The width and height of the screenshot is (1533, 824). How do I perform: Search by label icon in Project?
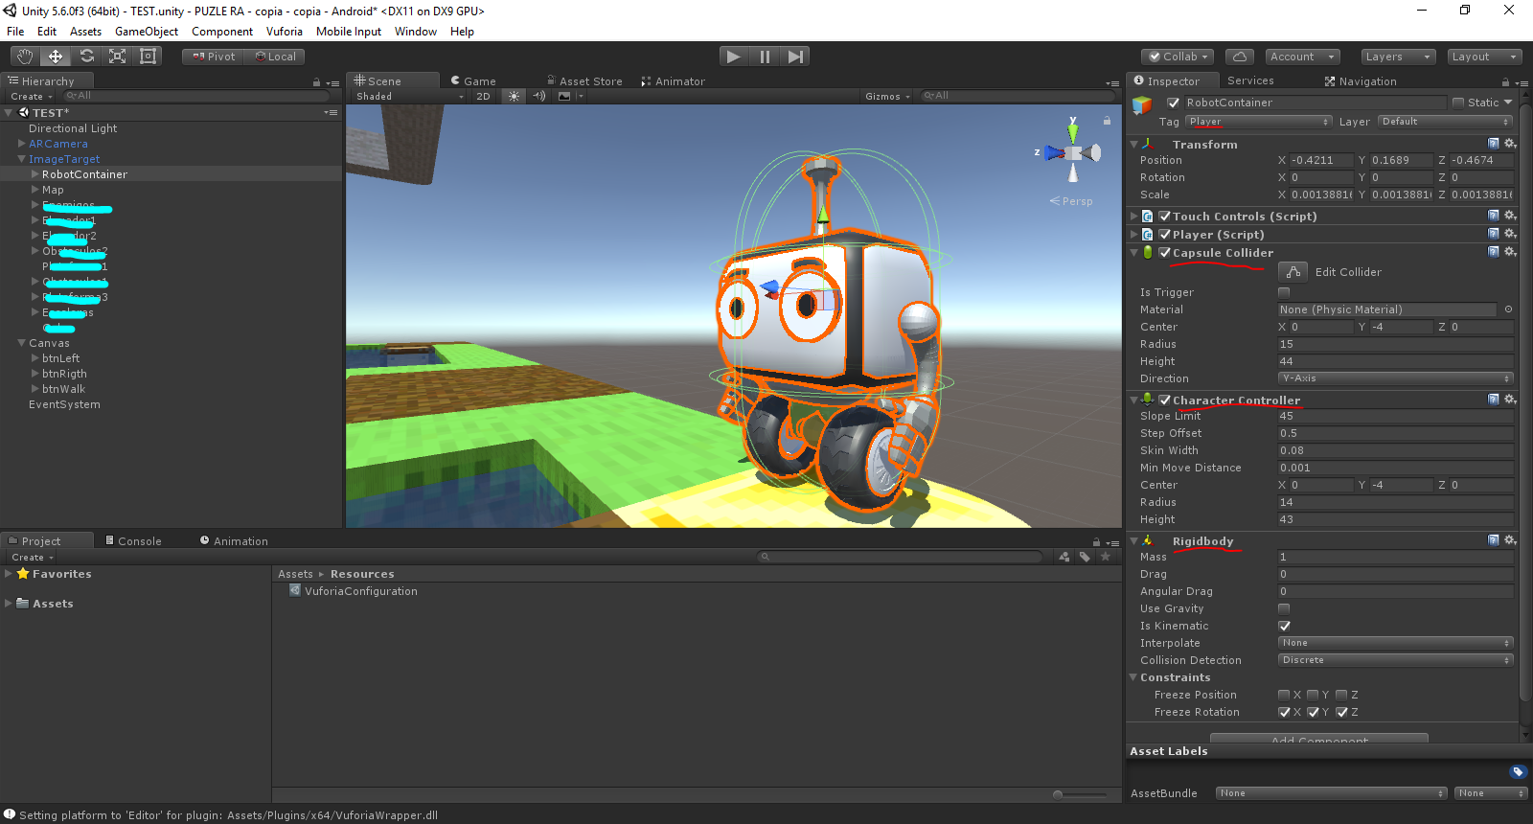(1085, 557)
